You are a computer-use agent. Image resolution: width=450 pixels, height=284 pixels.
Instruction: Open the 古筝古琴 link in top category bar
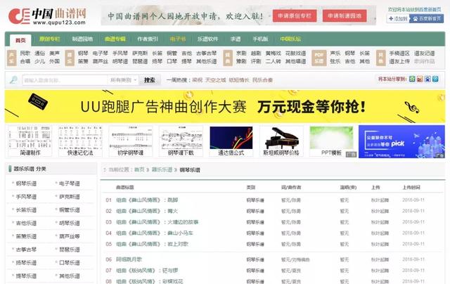206,53
